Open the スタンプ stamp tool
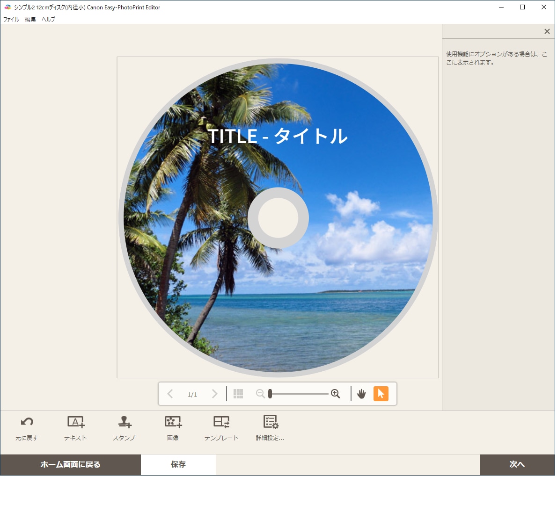This screenshot has width=557, height=505. point(124,428)
